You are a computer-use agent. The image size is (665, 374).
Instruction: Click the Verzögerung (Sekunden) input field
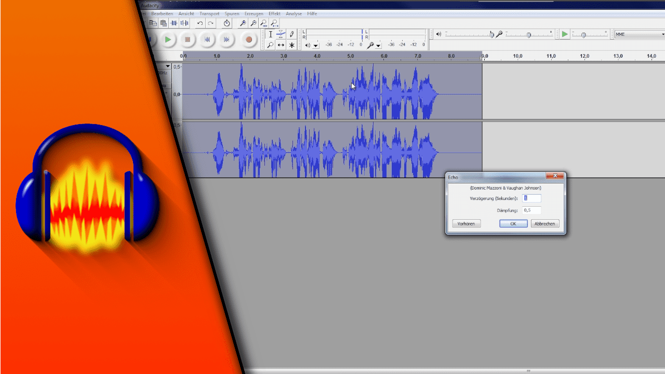point(531,198)
